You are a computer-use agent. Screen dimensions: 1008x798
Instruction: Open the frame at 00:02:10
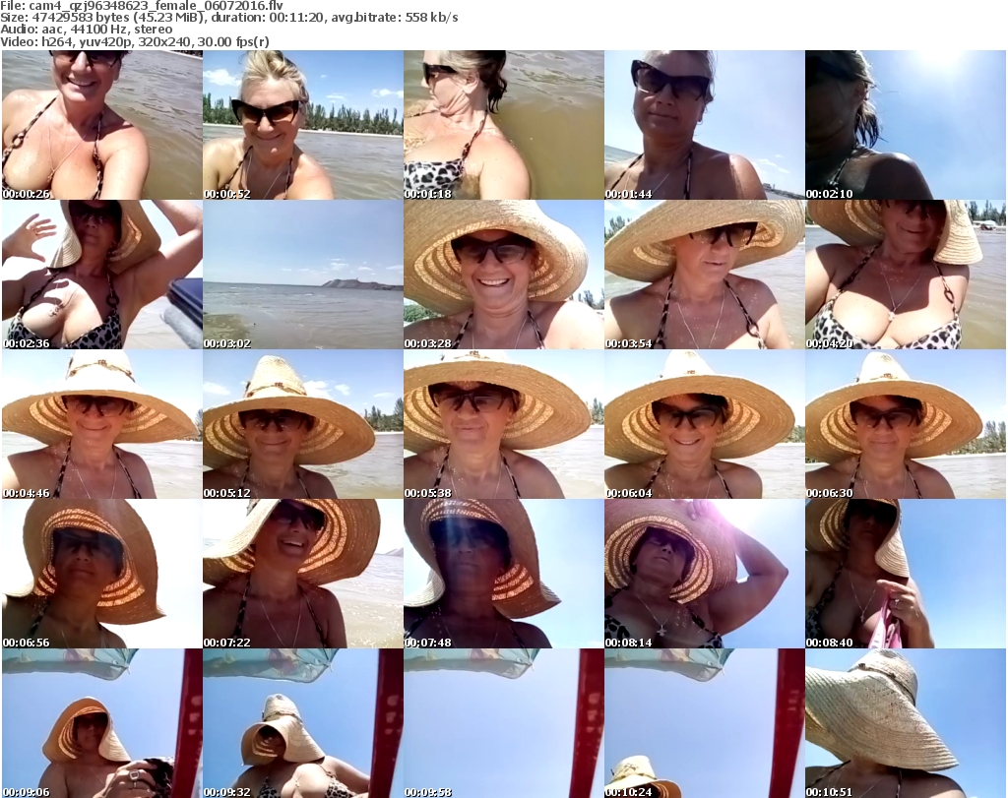[906, 125]
